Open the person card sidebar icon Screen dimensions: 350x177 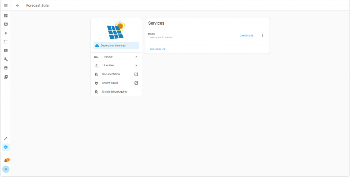click(6, 24)
